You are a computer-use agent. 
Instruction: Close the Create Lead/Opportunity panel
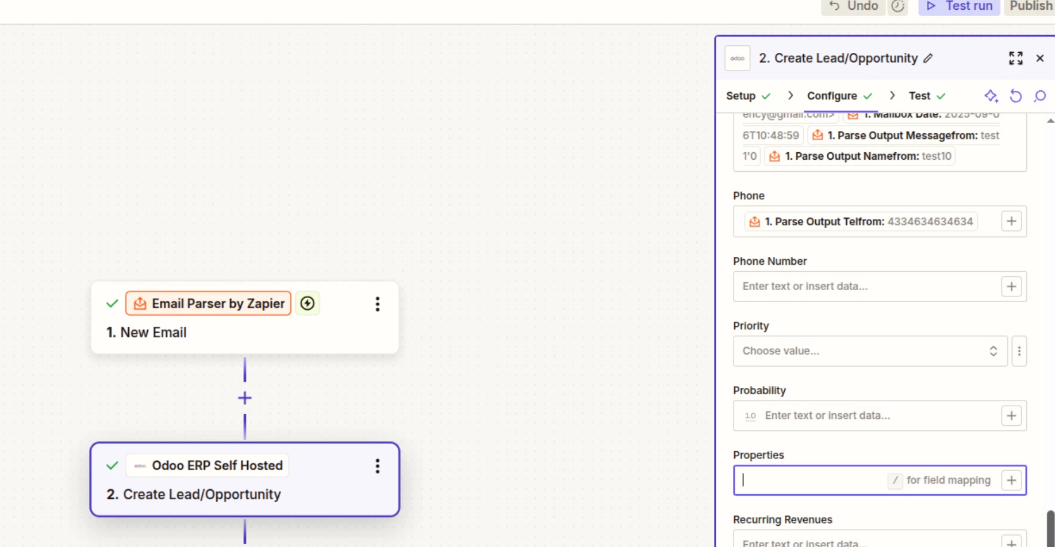1040,58
